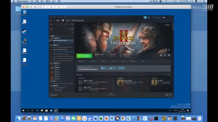Click the review later button beside thumbs
This screenshot has height=122, width=218.
click(121, 68)
